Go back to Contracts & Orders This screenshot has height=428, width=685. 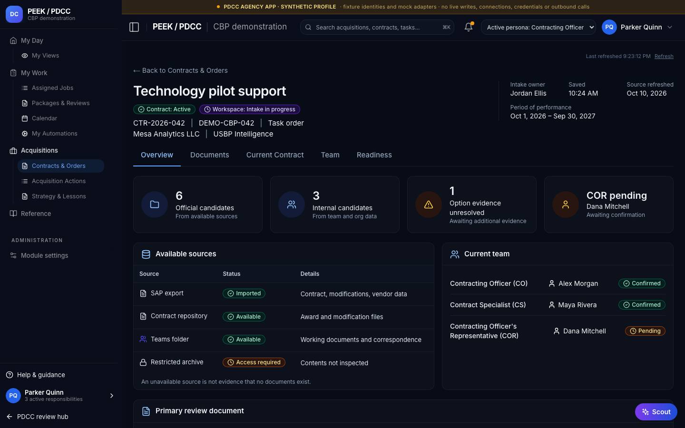coord(180,70)
